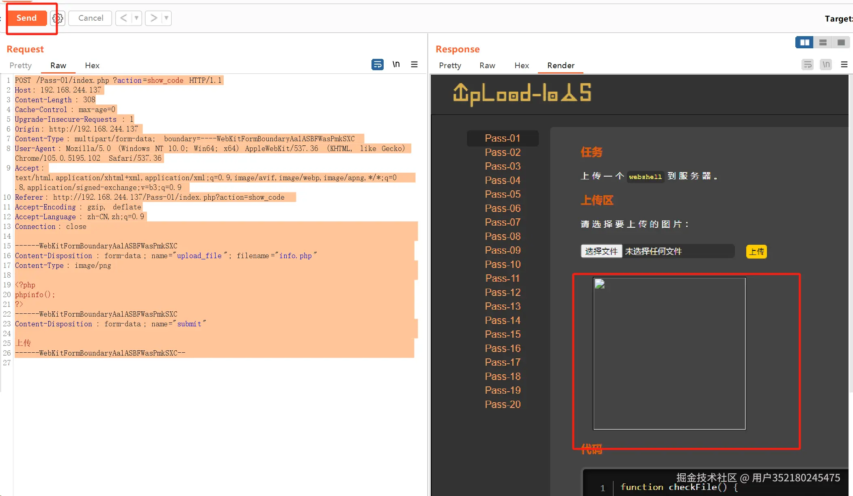Click the Cancel button
The height and width of the screenshot is (496, 853).
pyautogui.click(x=90, y=18)
